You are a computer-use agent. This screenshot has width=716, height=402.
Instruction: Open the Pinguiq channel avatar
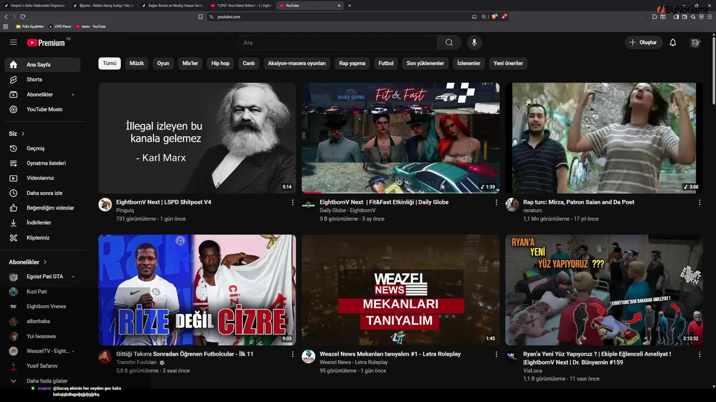[105, 204]
